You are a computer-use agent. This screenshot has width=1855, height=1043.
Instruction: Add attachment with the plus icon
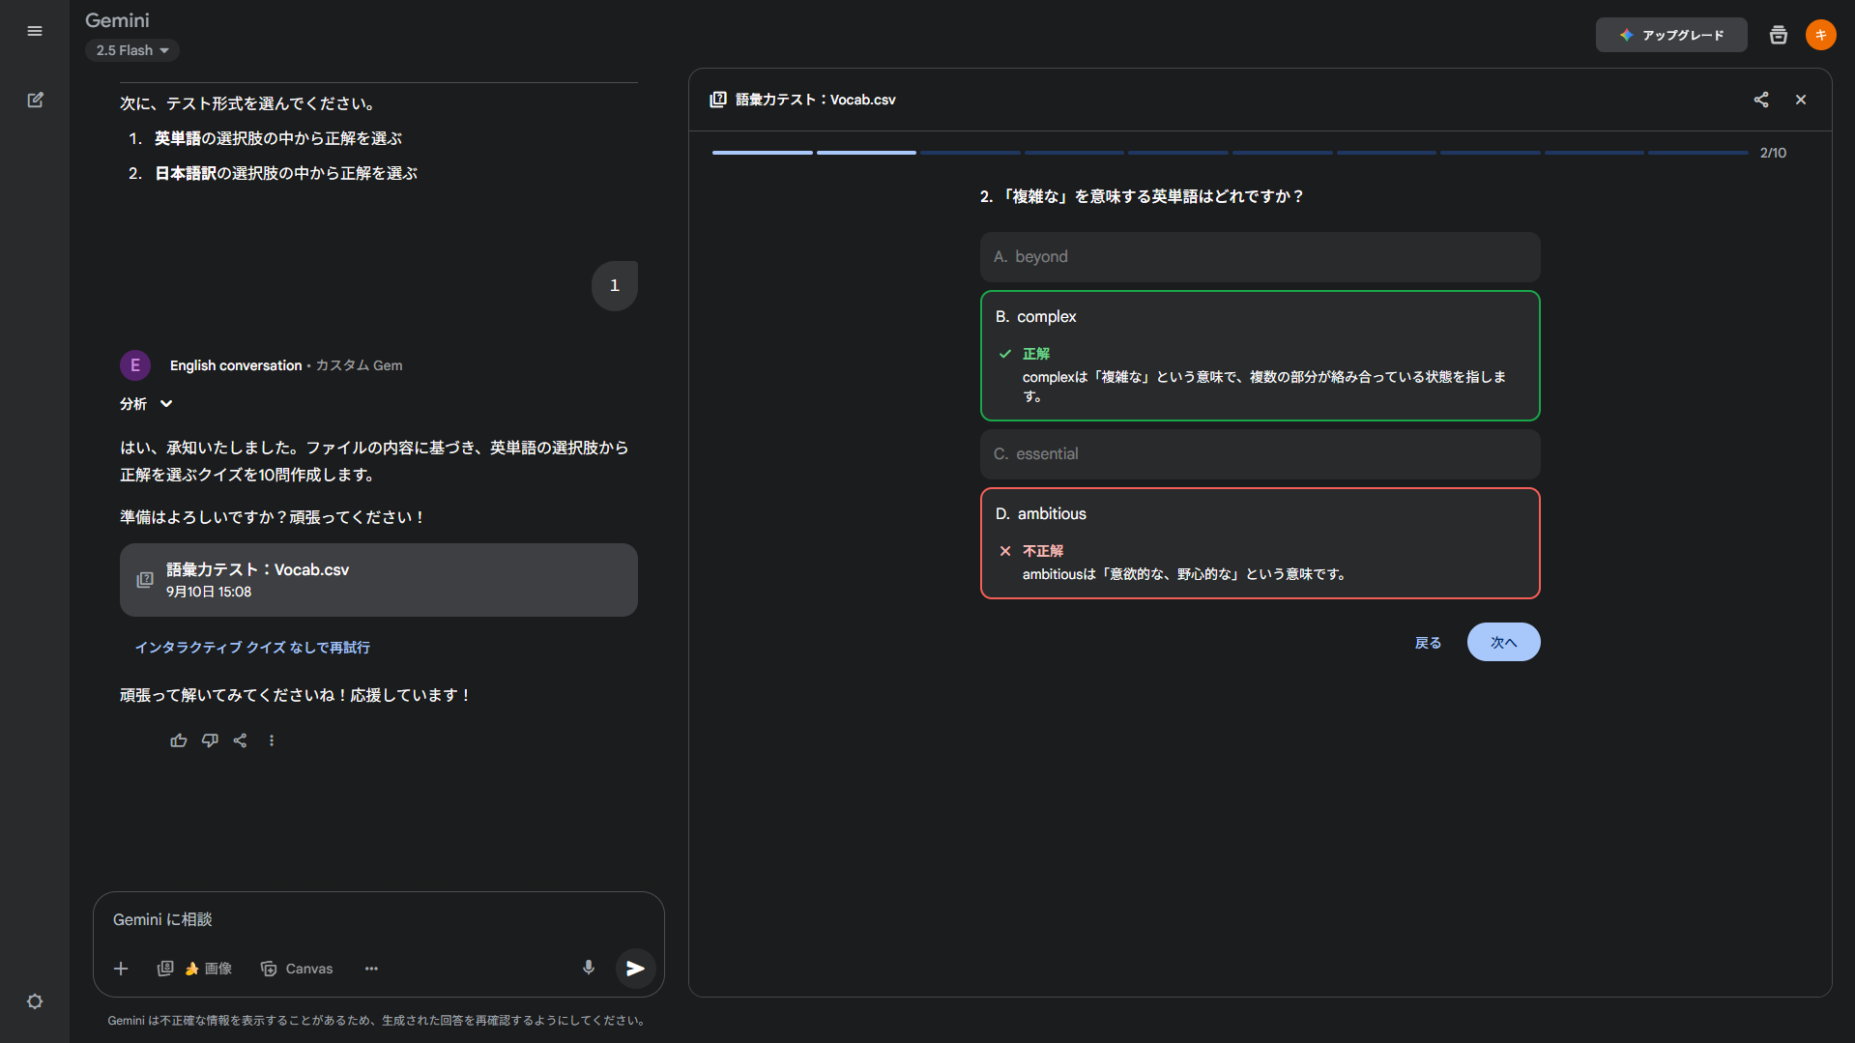pyautogui.click(x=121, y=969)
